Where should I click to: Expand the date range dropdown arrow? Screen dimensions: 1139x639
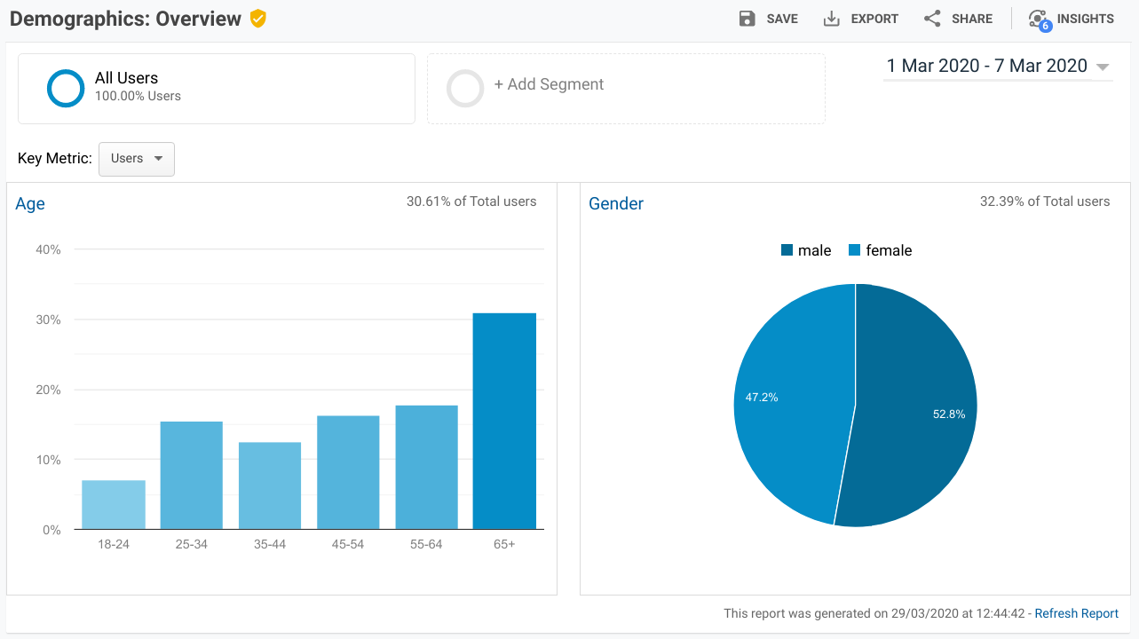[x=1103, y=67]
